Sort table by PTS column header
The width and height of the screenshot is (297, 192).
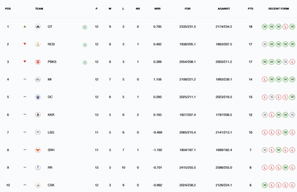pyautogui.click(x=251, y=8)
